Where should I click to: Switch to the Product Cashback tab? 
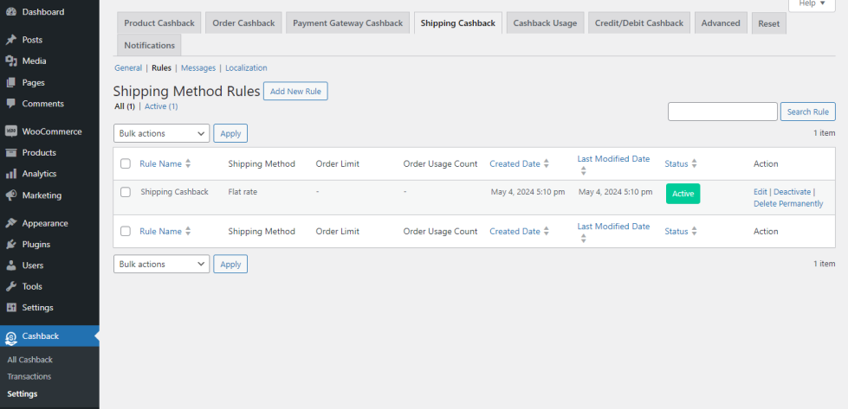pyautogui.click(x=159, y=23)
